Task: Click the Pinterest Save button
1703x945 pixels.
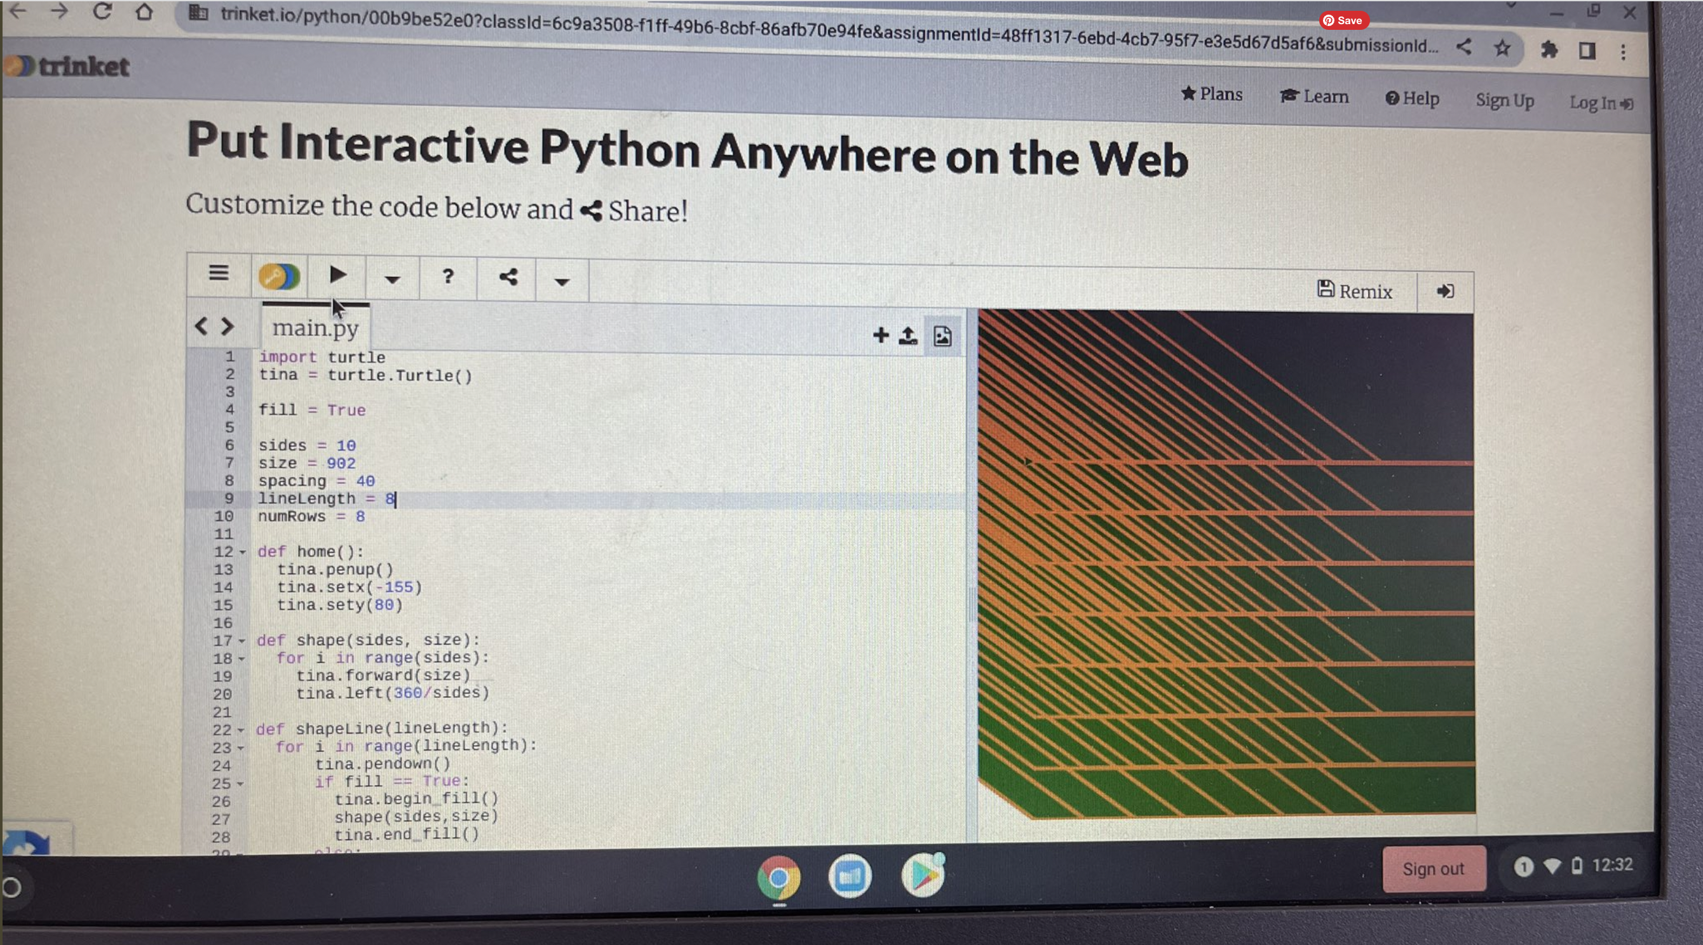Action: [x=1343, y=20]
